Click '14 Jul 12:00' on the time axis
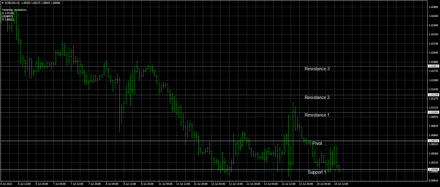Screen dimensions: 440x187 point(341,184)
